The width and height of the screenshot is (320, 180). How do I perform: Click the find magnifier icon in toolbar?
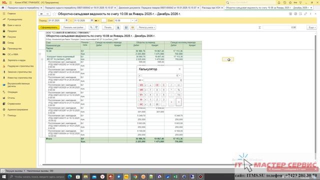[91, 27]
